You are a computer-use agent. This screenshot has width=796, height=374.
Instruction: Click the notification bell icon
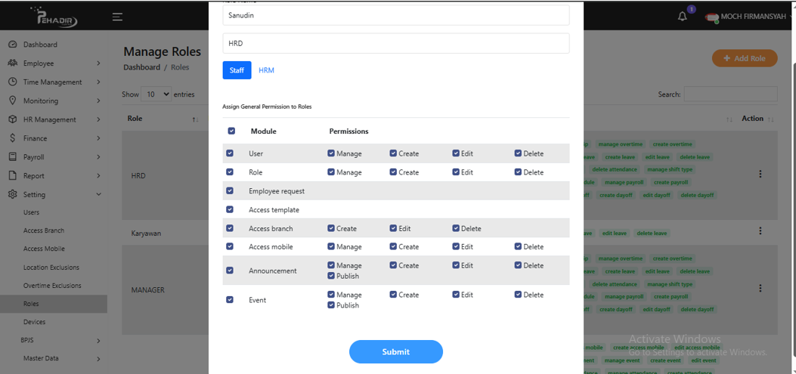click(x=682, y=17)
